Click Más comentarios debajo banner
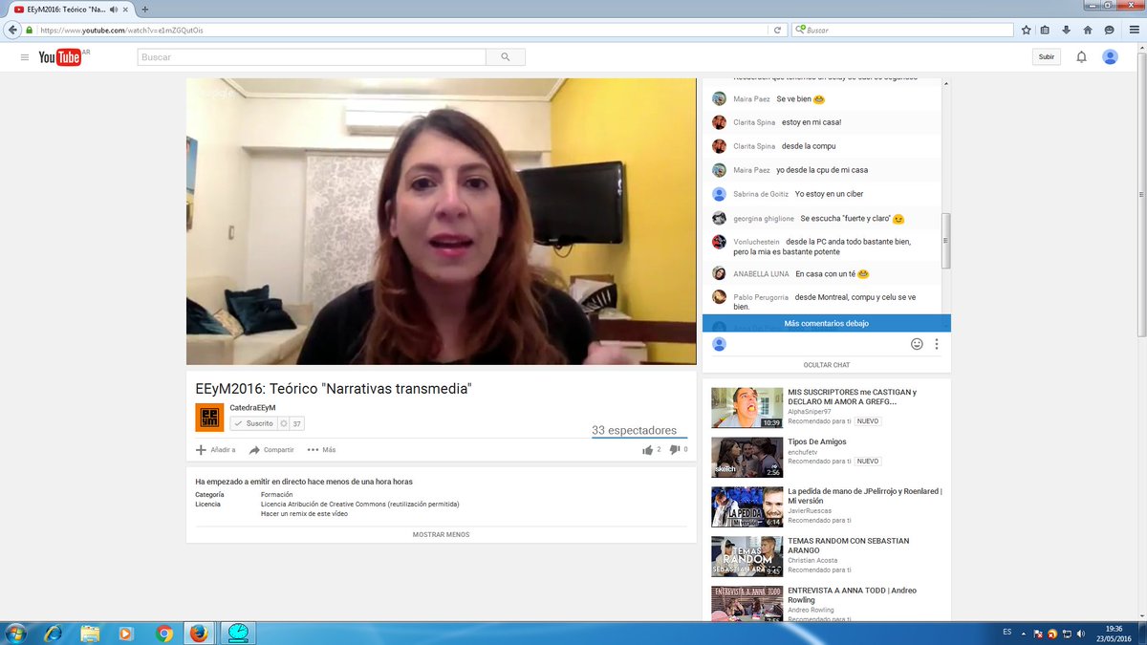Screen dimensions: 1147x645 tap(827, 323)
